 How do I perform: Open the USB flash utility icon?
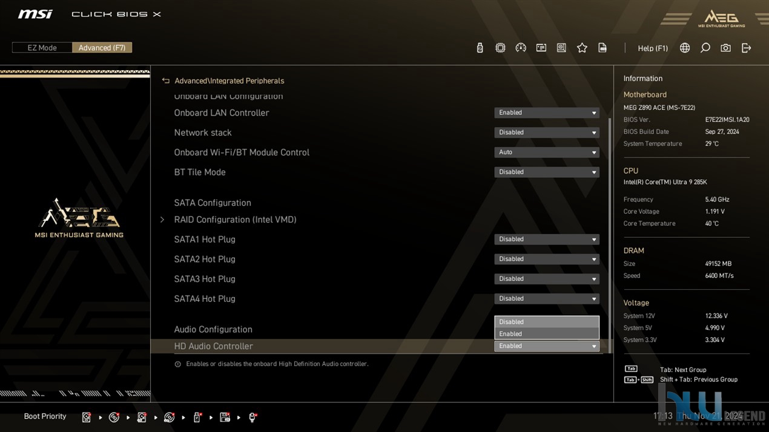[x=480, y=48]
